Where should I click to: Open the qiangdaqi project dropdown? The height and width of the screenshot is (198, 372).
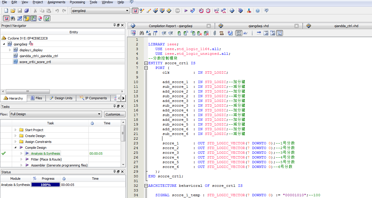127,11
